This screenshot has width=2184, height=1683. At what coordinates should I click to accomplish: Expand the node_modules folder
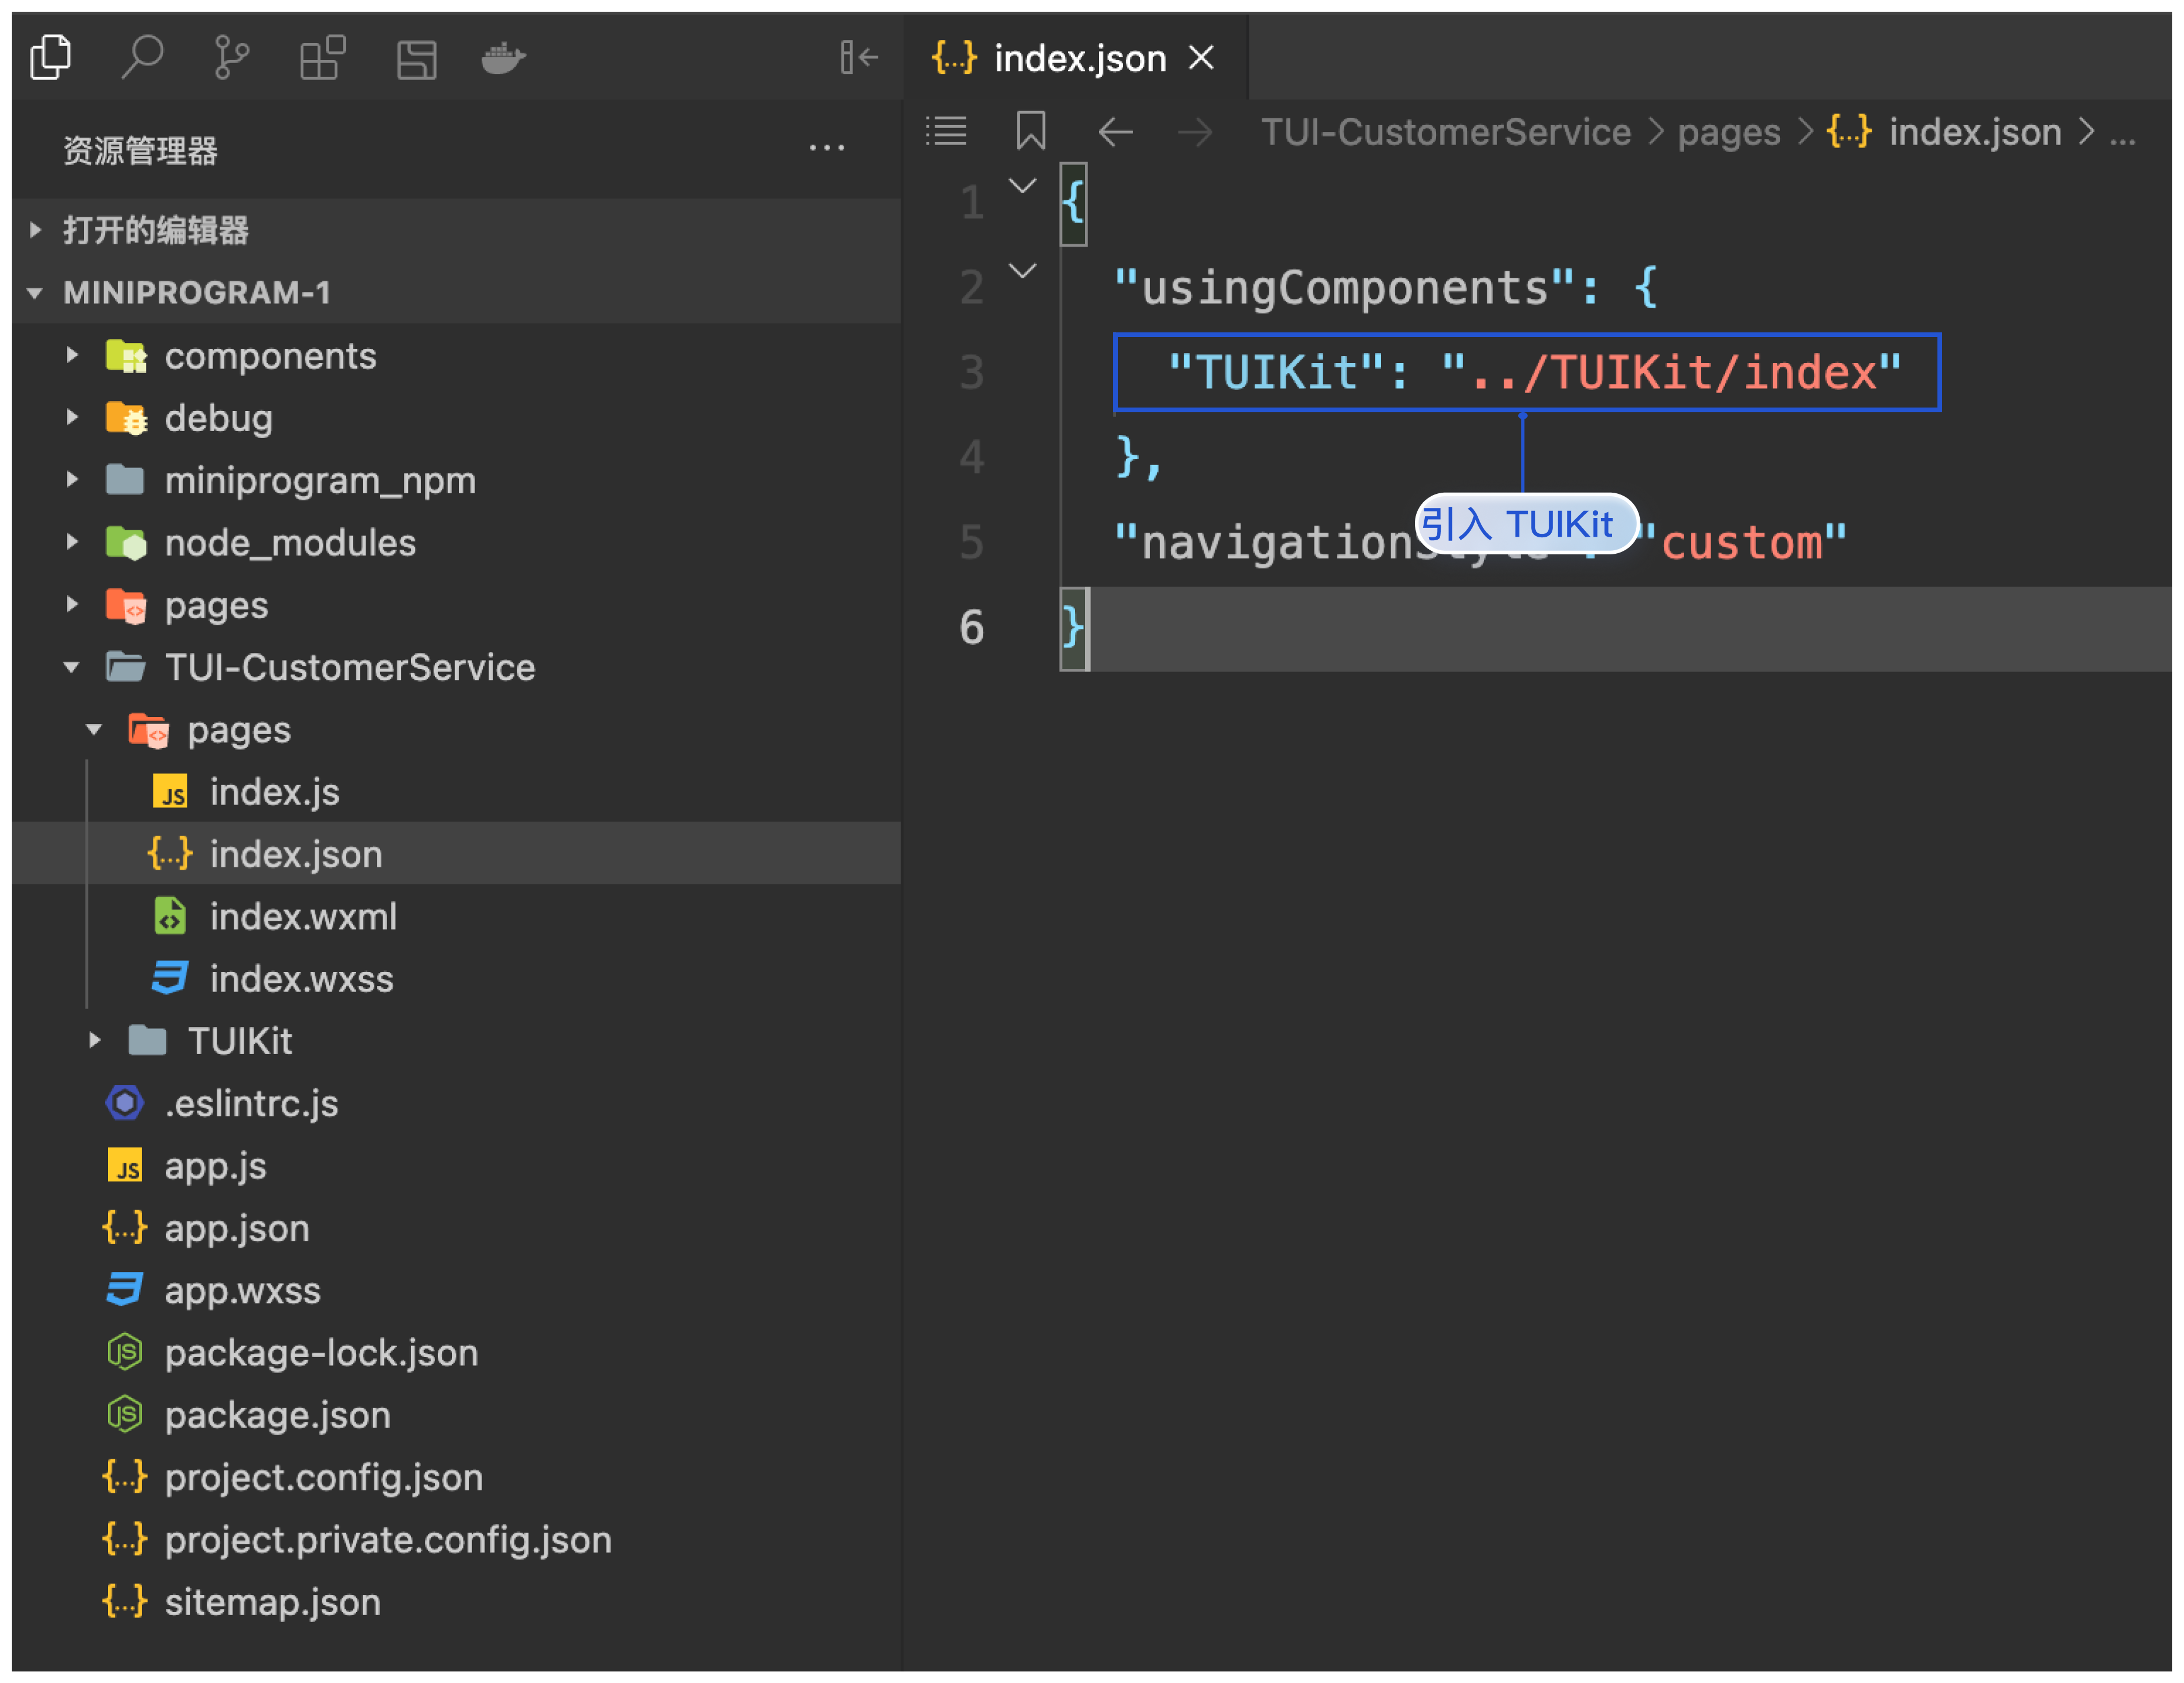coord(72,542)
